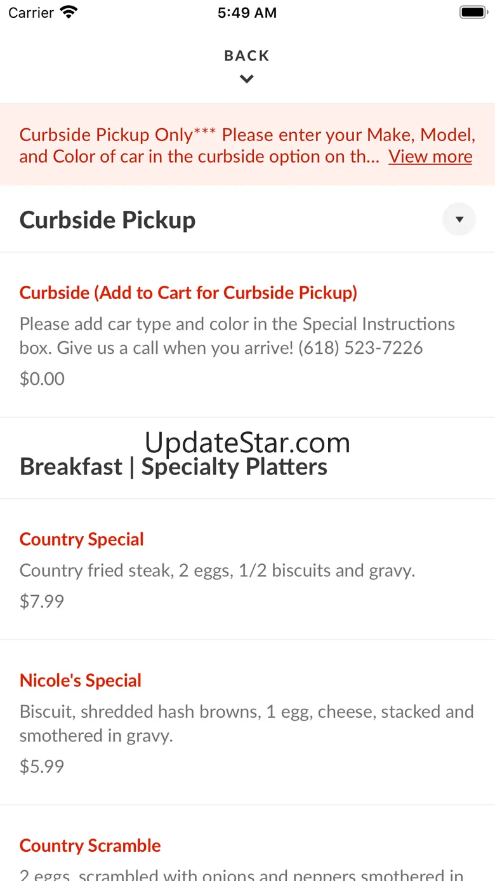
Task: Expand the Curbside Pickup dropdown arrow
Action: point(459,220)
